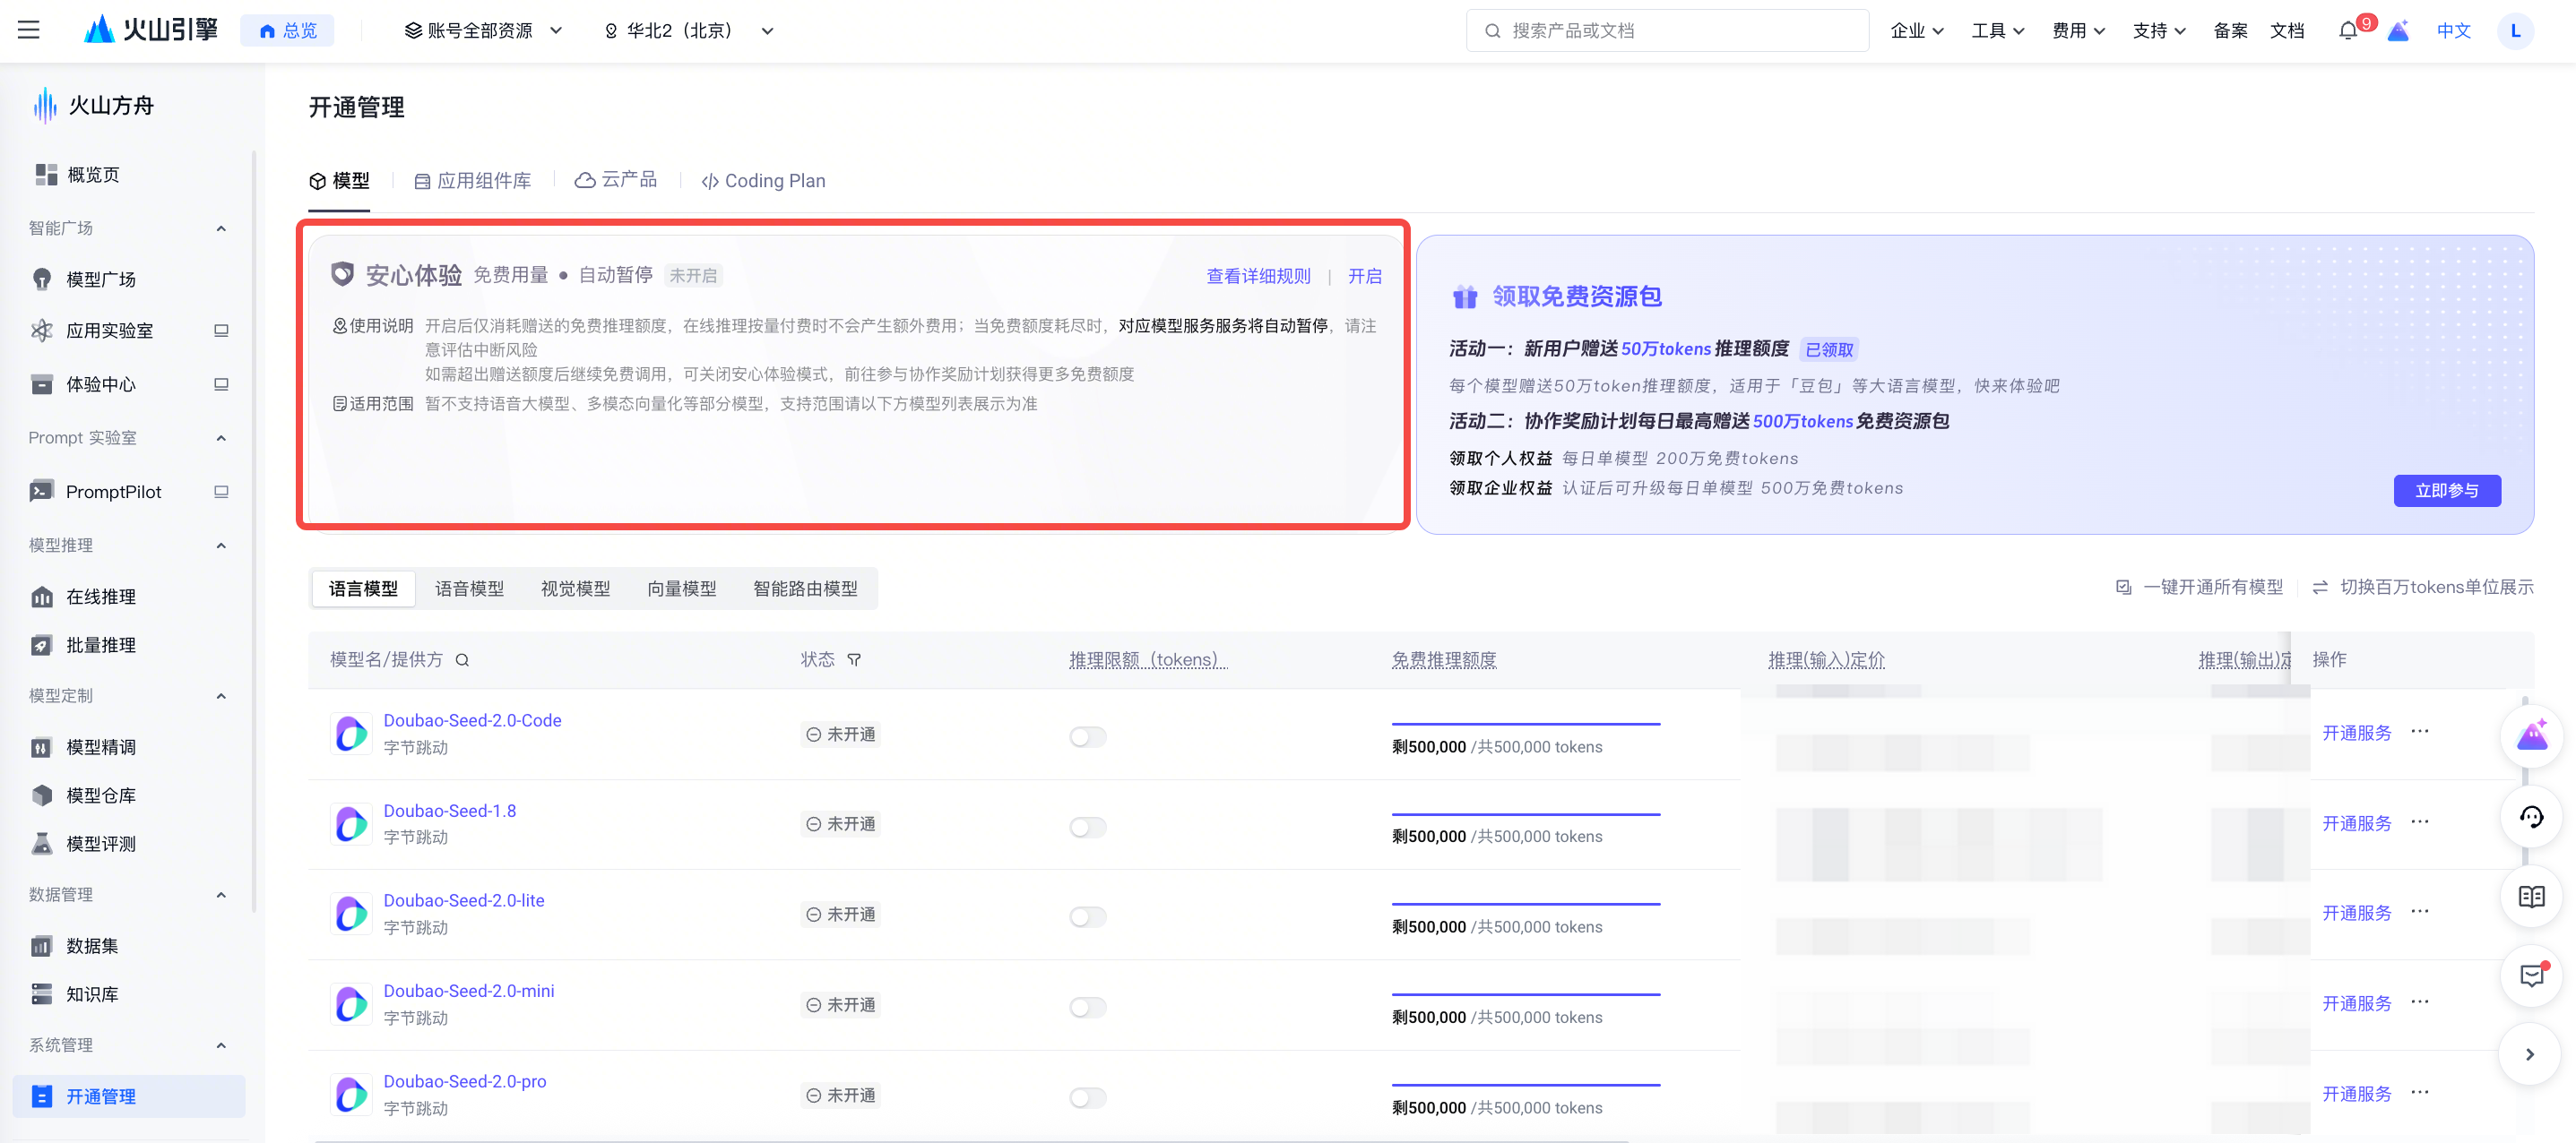Click the feedback message floating icon

click(2530, 975)
